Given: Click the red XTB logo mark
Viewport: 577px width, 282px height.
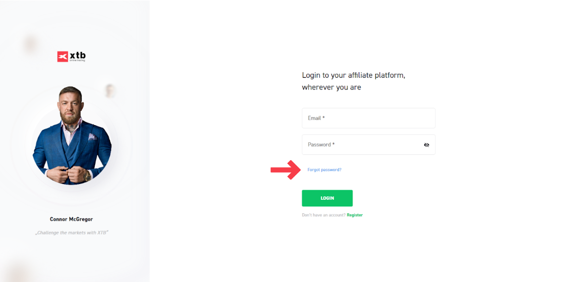Looking at the screenshot, I should tap(62, 56).
